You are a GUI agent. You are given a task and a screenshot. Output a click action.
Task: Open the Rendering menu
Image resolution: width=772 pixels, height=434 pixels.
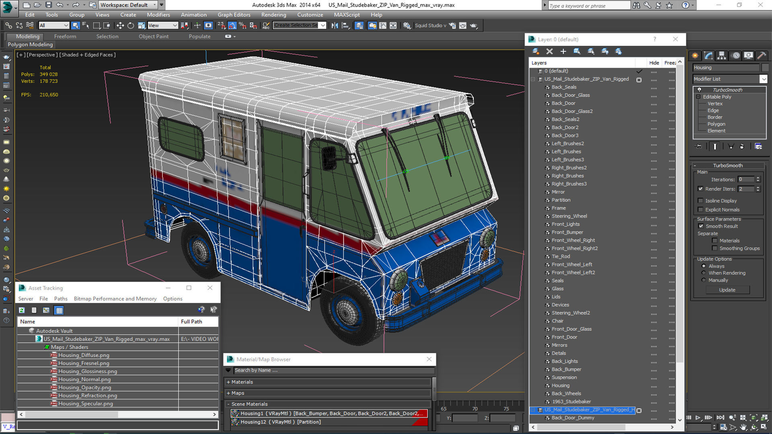click(x=273, y=15)
